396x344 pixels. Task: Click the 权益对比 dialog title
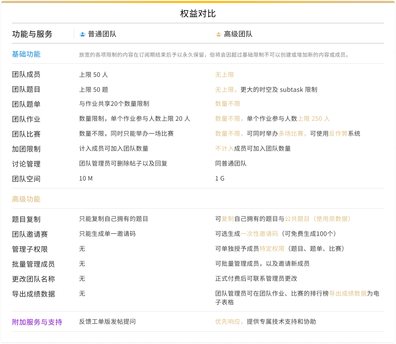(x=198, y=14)
